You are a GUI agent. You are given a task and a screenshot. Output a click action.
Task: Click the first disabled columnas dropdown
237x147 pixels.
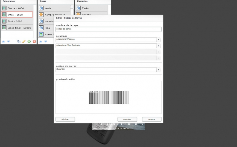tap(108, 52)
